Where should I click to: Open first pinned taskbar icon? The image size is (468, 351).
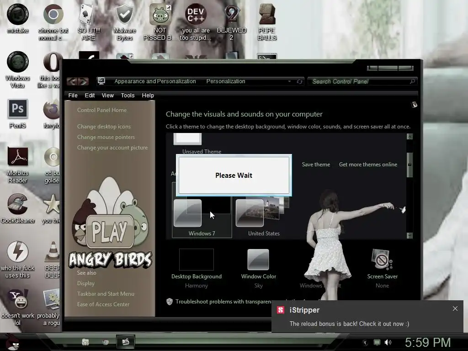pos(85,342)
